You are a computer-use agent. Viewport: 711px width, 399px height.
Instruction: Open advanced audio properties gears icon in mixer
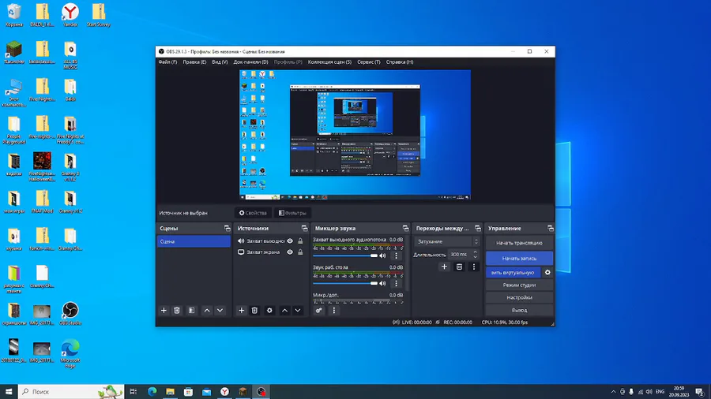[x=319, y=311]
